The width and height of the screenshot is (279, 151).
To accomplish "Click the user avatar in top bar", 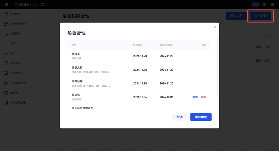I will tap(264, 4).
